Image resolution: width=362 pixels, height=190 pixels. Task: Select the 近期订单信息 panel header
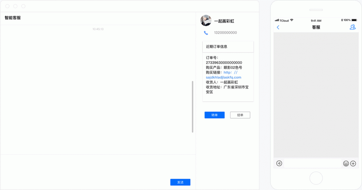click(x=228, y=47)
